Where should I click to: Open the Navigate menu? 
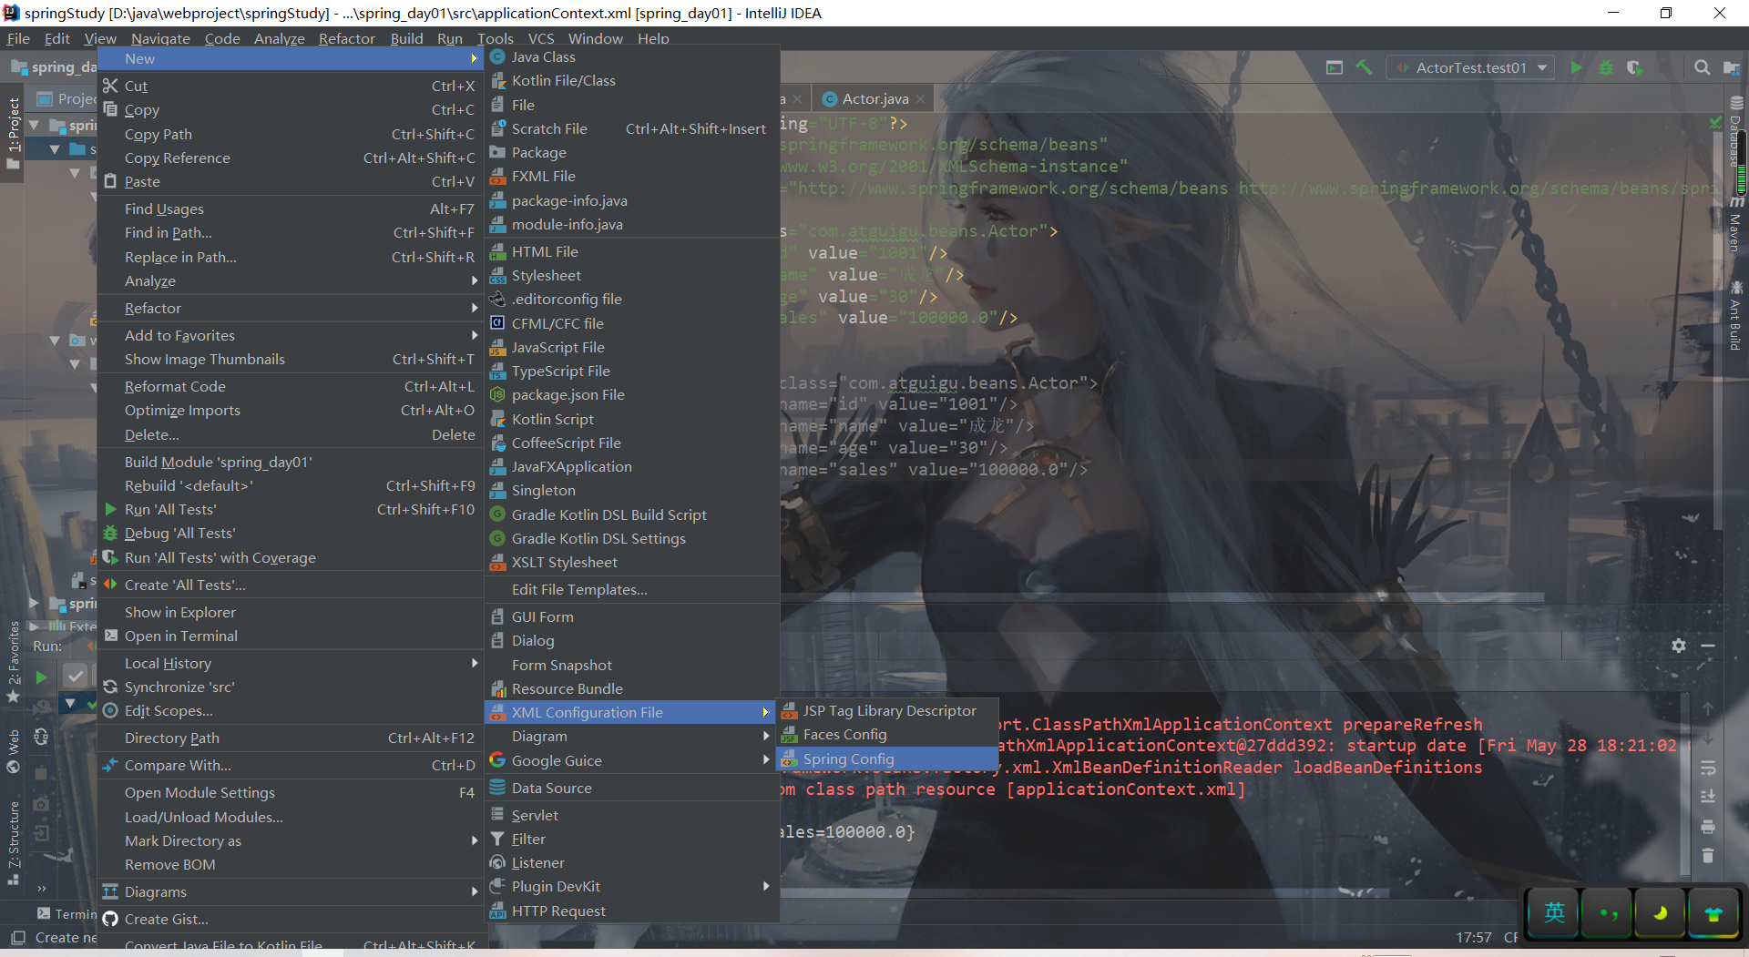click(x=160, y=38)
